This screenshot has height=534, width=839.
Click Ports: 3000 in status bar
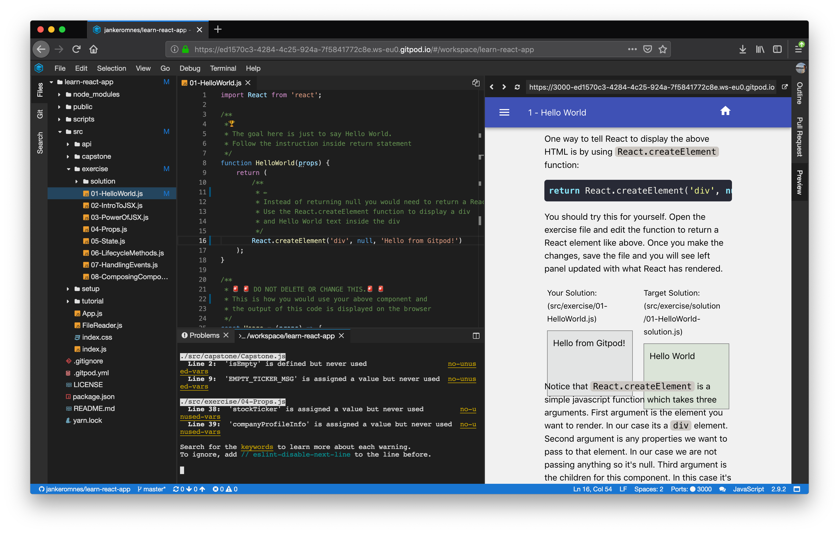coord(691,489)
